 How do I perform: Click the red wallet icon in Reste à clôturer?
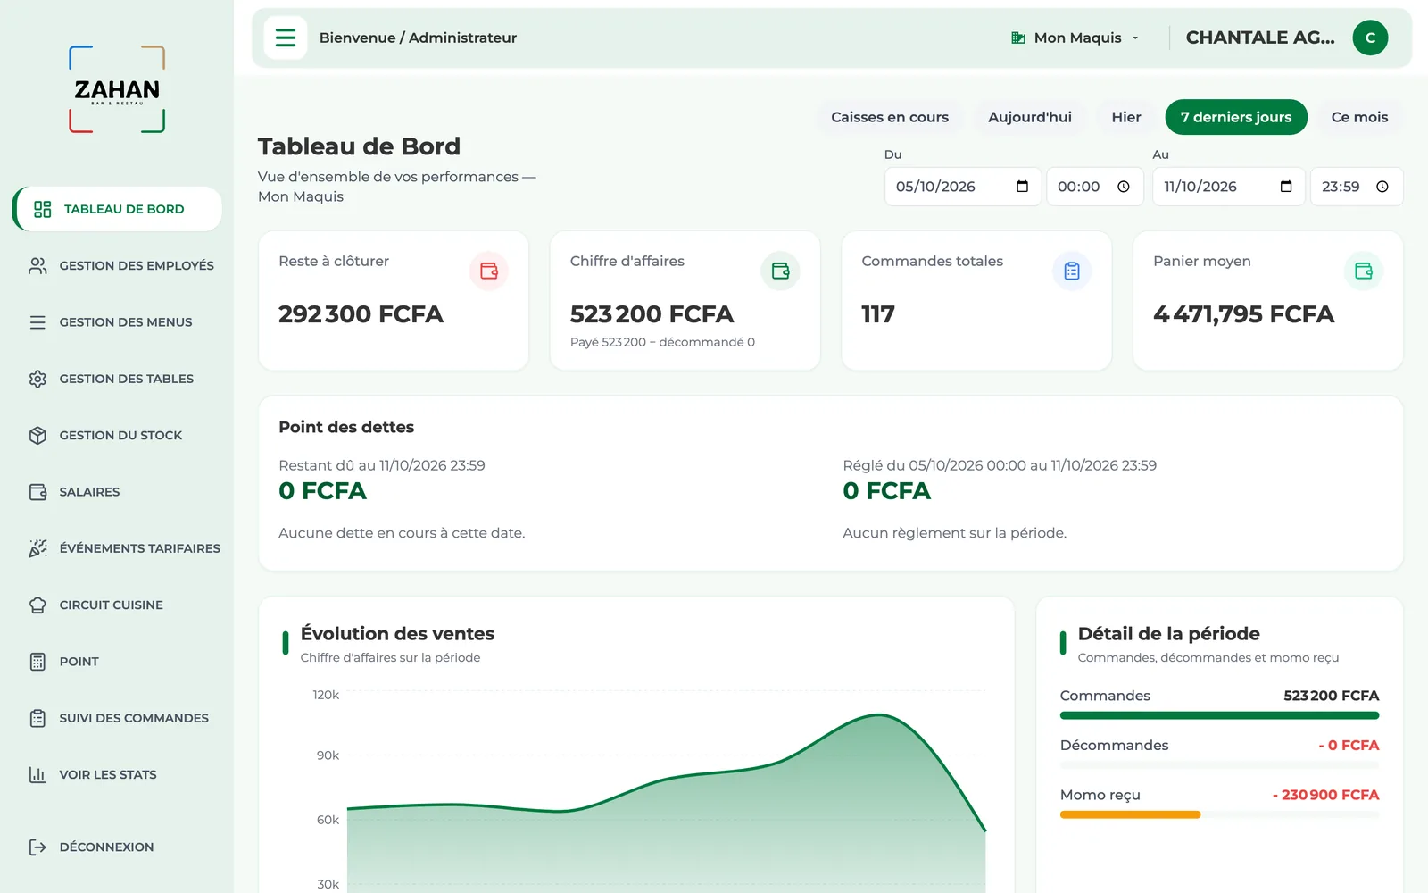tap(489, 271)
